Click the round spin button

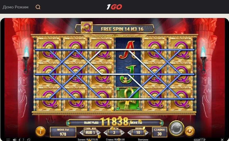click(x=176, y=129)
